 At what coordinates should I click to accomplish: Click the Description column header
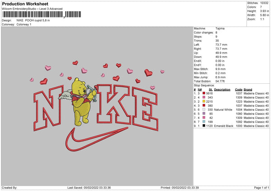click(222, 89)
